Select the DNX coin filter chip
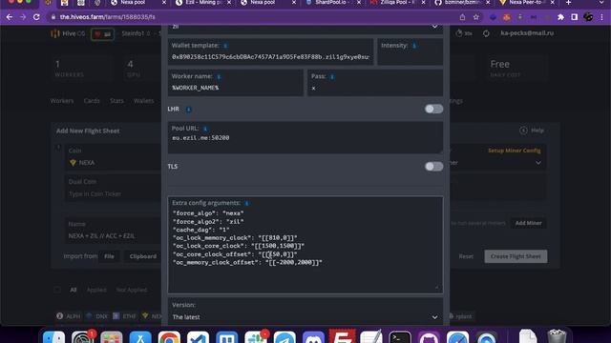The image size is (611, 343). pyautogui.click(x=97, y=316)
